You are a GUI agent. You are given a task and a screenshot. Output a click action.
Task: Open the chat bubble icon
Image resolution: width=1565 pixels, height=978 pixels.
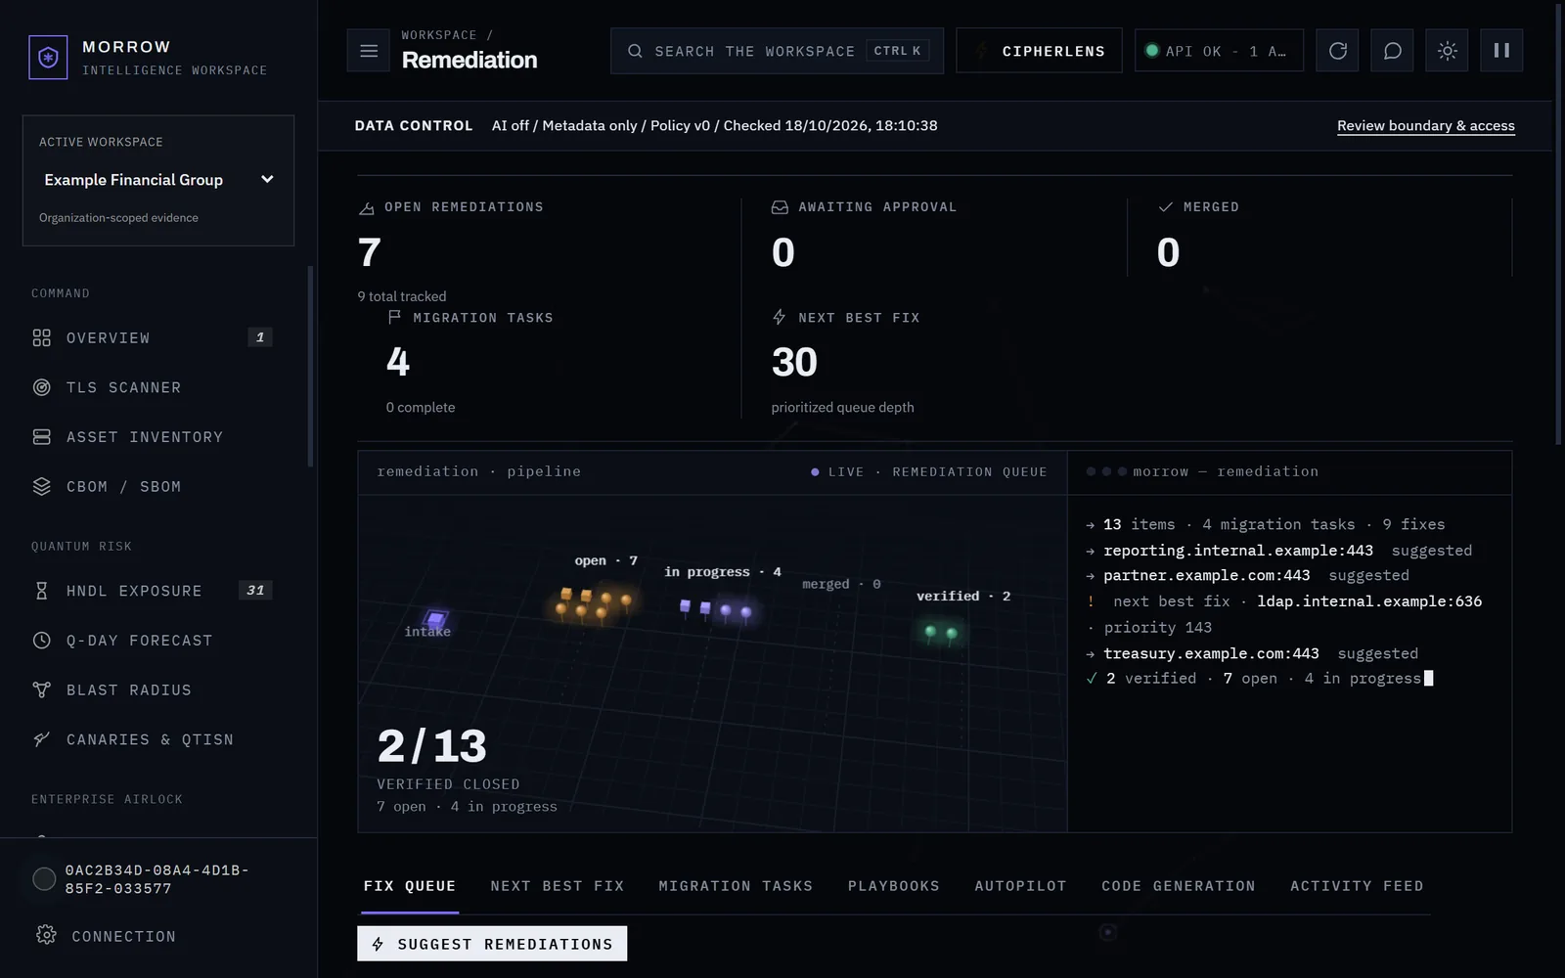(x=1392, y=51)
